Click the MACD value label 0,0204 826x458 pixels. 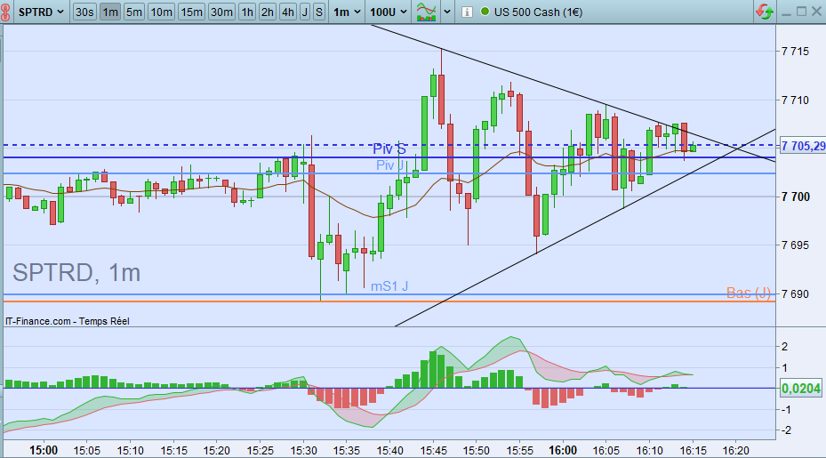pyautogui.click(x=801, y=389)
